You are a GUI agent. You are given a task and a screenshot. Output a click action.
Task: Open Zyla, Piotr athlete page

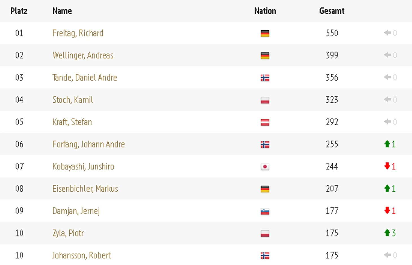(68, 233)
